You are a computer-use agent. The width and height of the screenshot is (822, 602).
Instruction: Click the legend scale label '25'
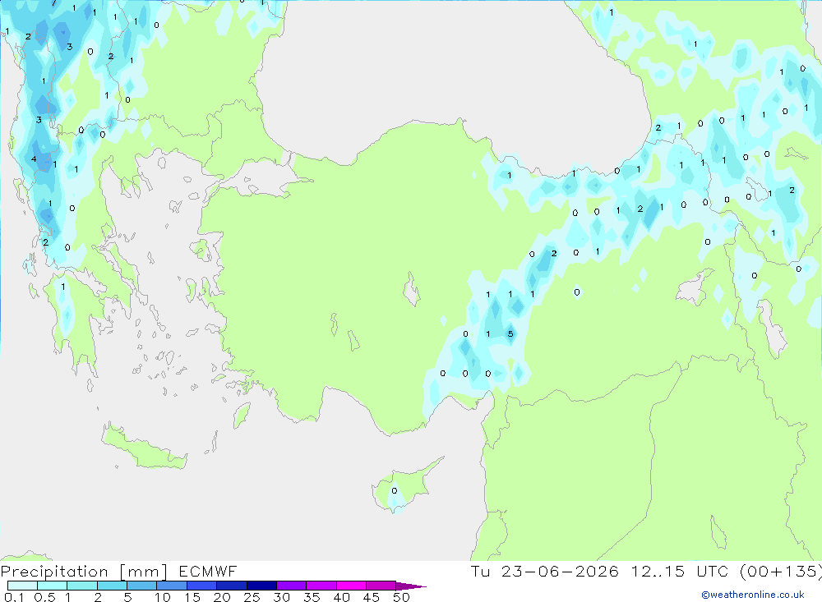coord(252,597)
